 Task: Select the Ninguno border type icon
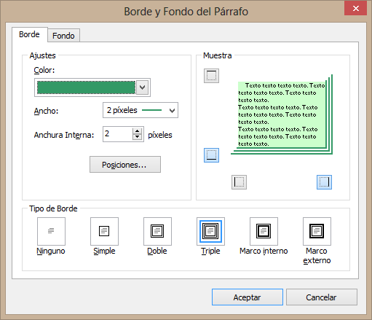click(x=51, y=231)
